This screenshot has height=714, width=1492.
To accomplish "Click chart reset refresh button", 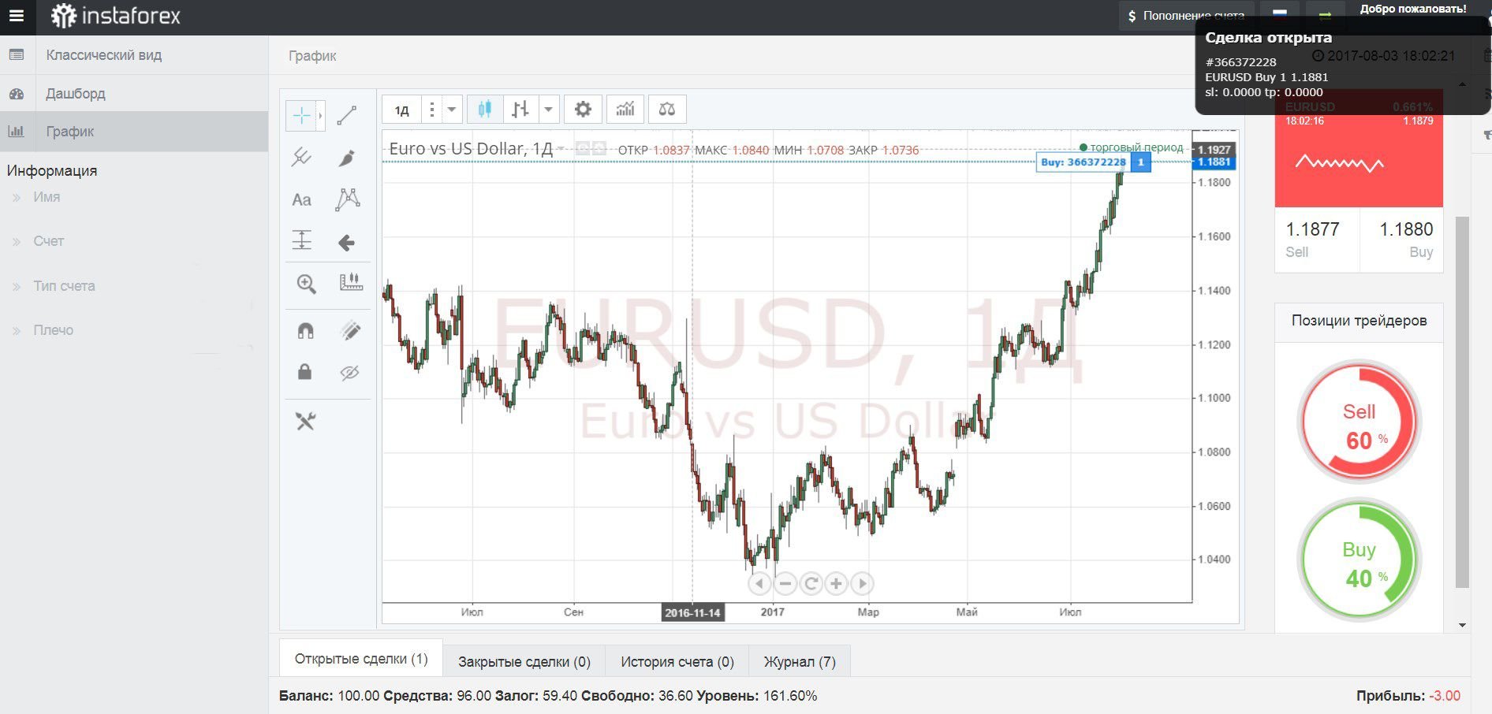I will pos(811,584).
